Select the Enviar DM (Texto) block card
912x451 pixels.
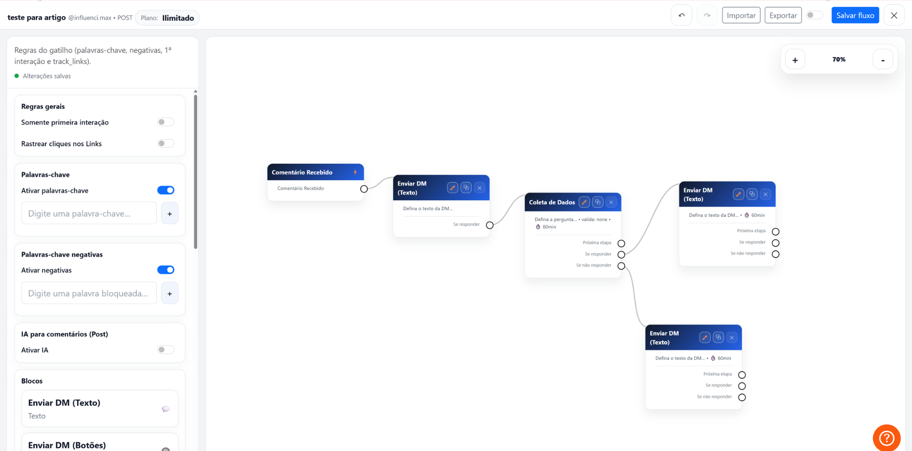pyautogui.click(x=100, y=409)
